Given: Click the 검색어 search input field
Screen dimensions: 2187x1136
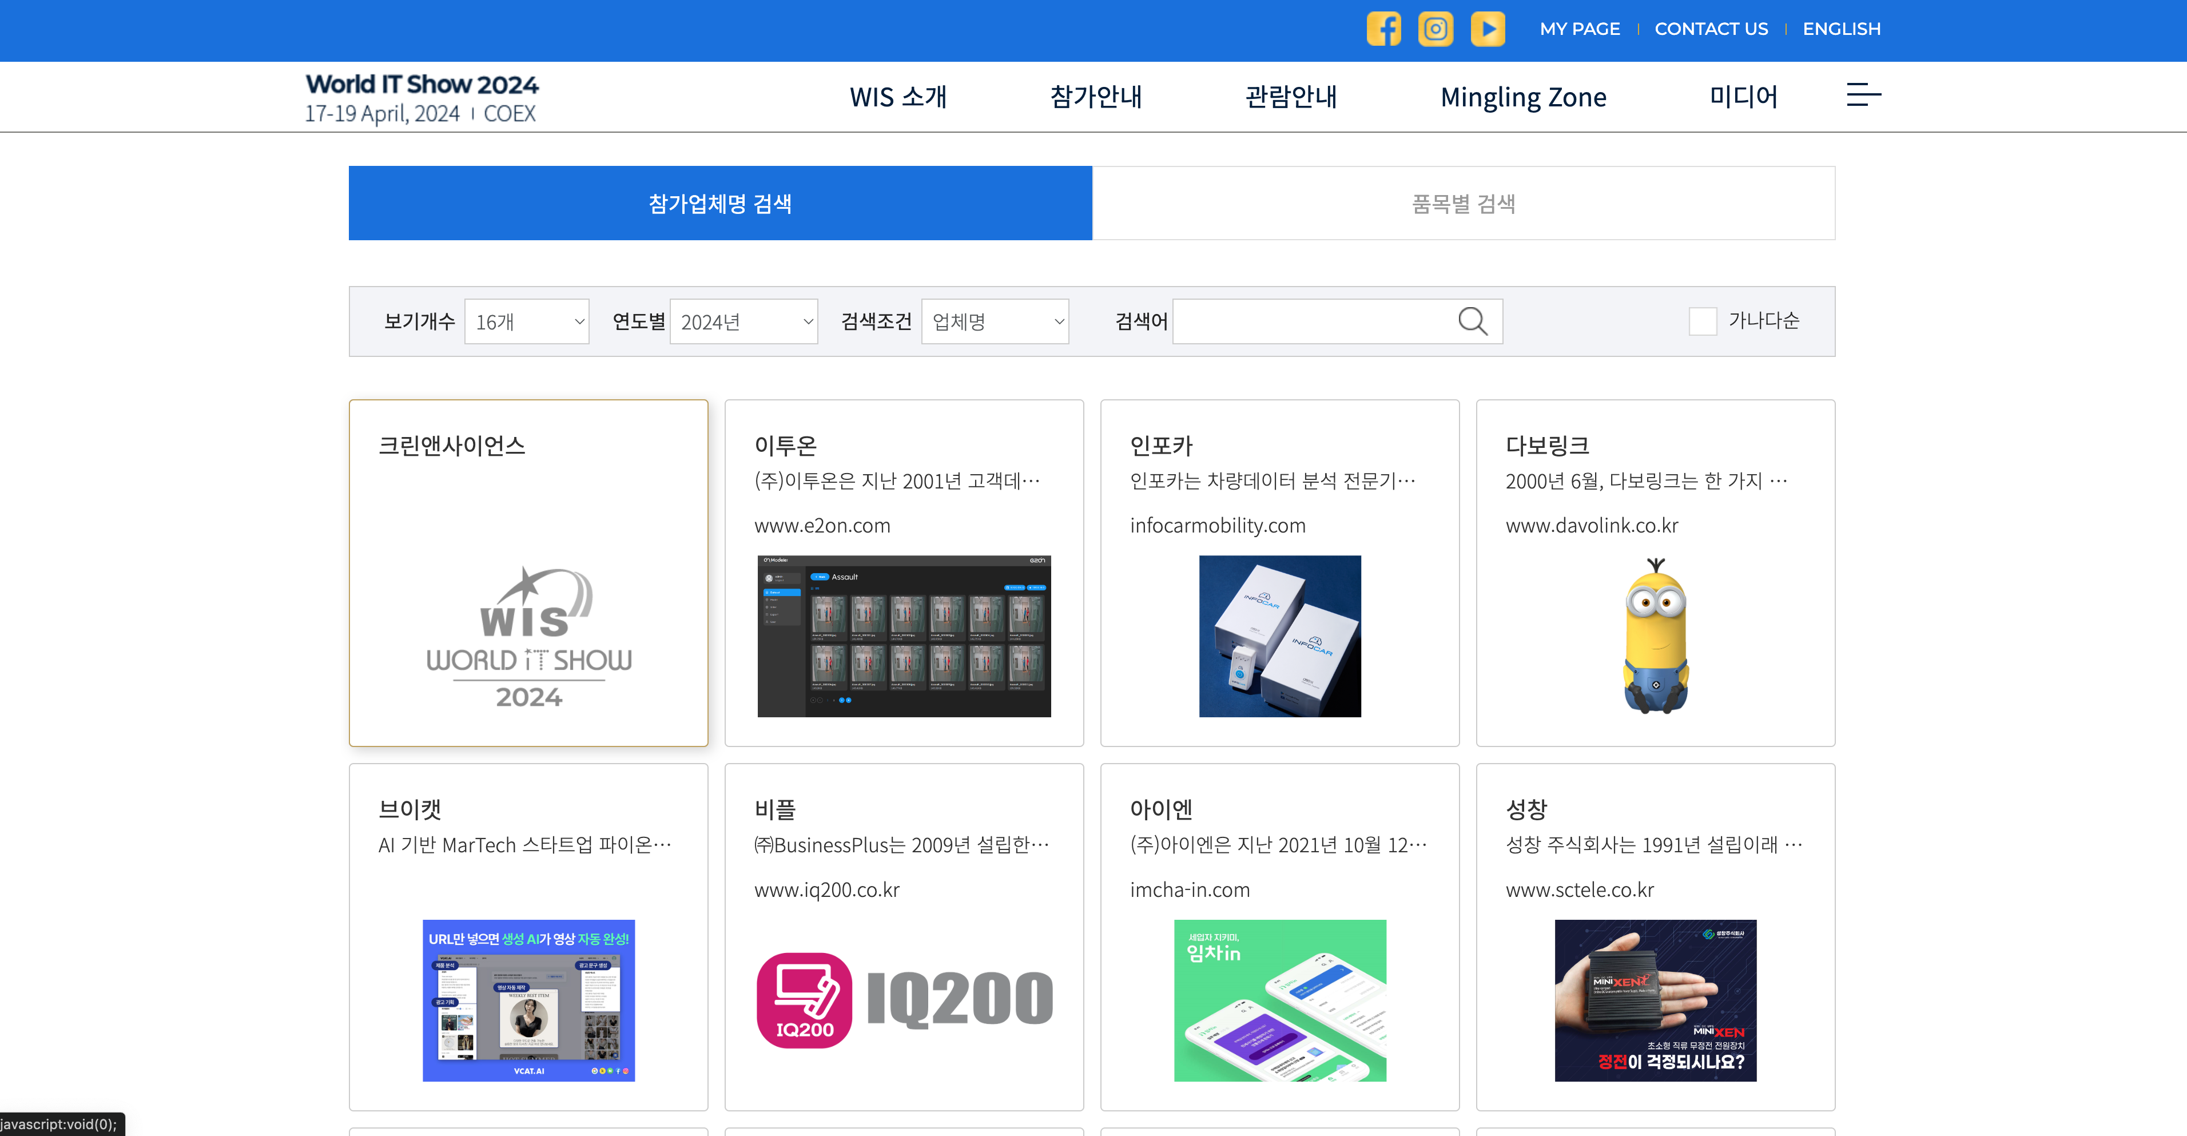Looking at the screenshot, I should click(x=1312, y=322).
